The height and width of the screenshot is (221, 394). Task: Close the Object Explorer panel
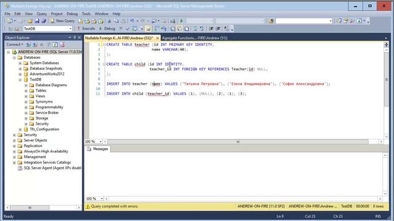click(79, 37)
